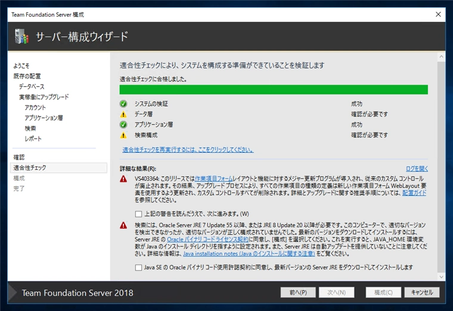Select 既存の配置 in the sidebar

[x=27, y=76]
